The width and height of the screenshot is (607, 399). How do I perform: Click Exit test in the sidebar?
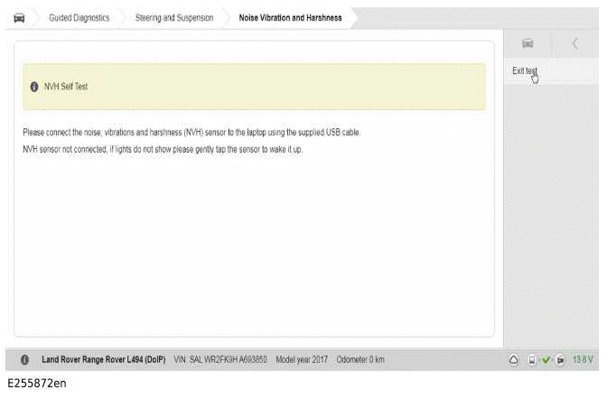pyautogui.click(x=525, y=70)
